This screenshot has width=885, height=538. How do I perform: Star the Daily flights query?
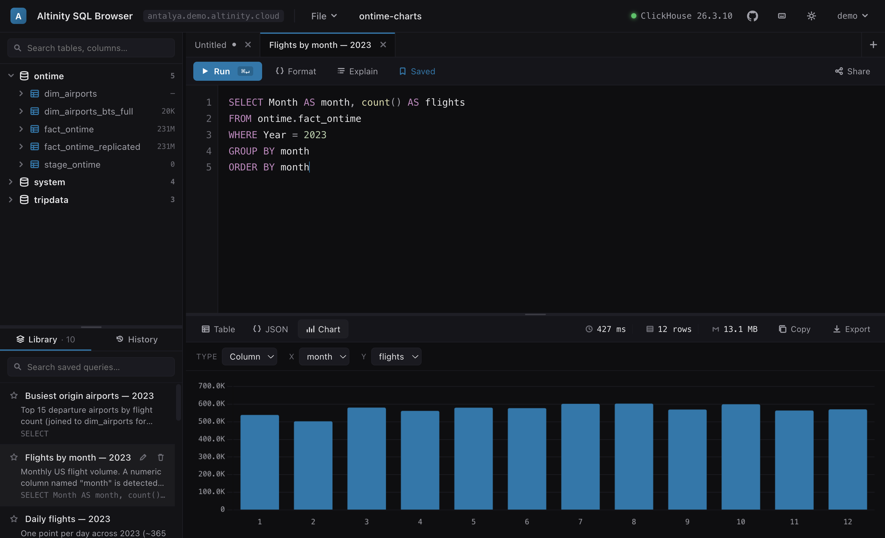pyautogui.click(x=14, y=519)
